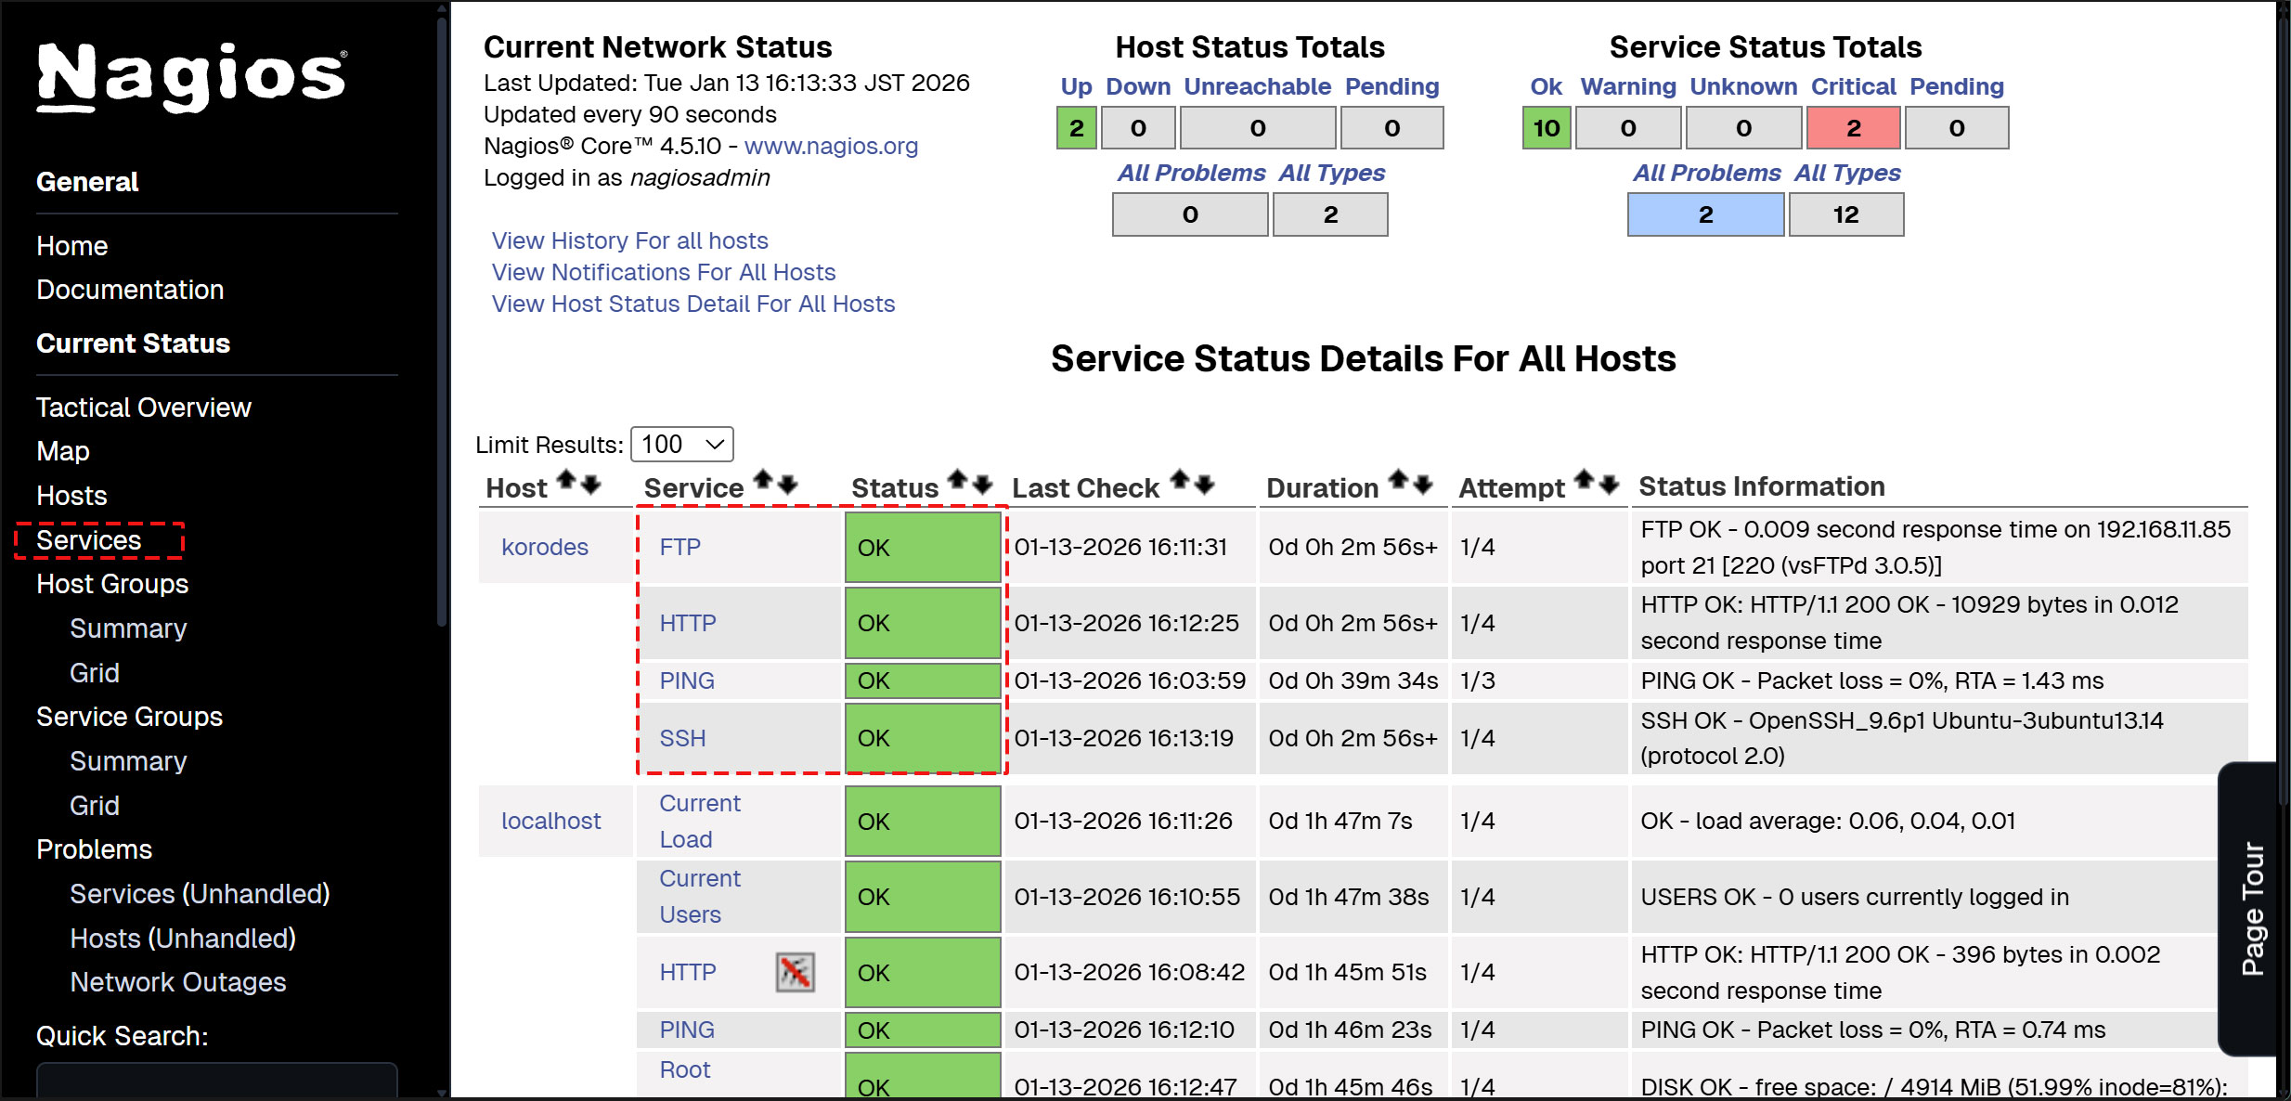Click the www.nagios.org link

tap(831, 146)
